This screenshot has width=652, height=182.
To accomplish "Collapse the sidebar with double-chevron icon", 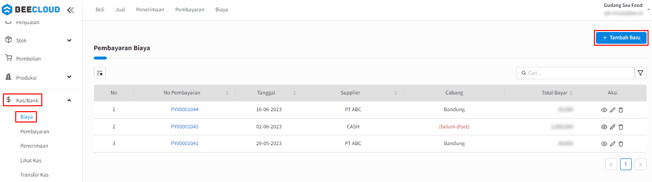I will 70,10.
